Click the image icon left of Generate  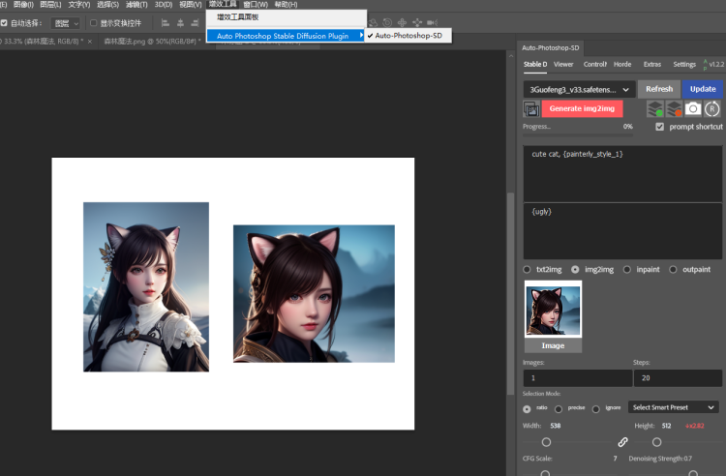531,108
